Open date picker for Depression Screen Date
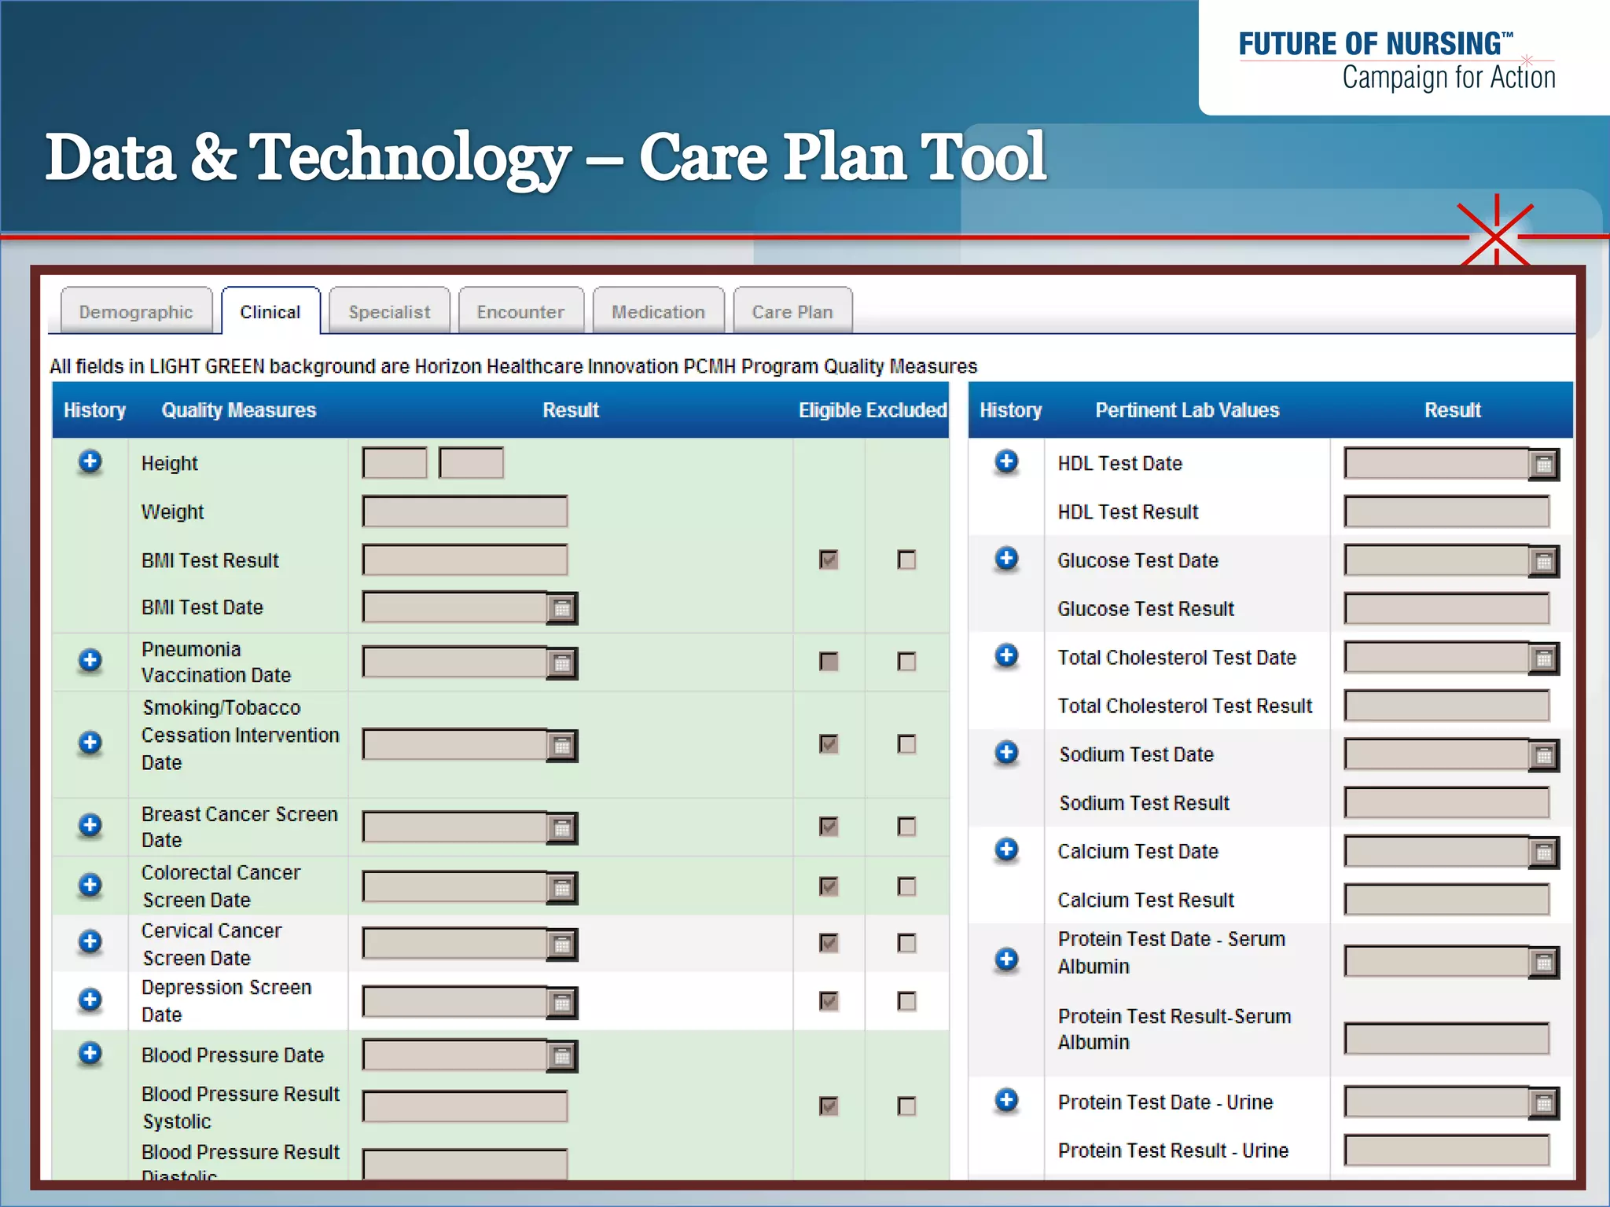This screenshot has width=1610, height=1207. 562,1003
